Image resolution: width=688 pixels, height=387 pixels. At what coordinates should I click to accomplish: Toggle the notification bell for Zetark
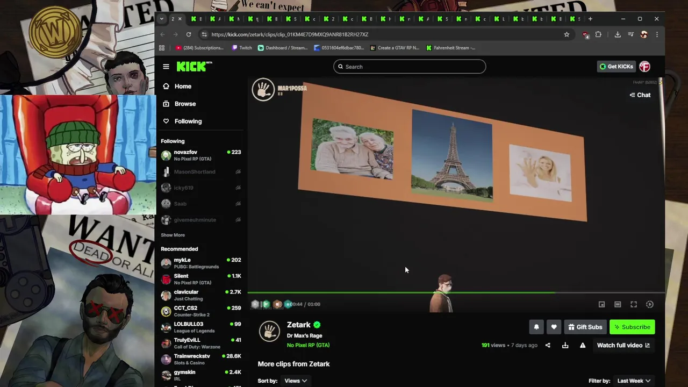coord(536,327)
